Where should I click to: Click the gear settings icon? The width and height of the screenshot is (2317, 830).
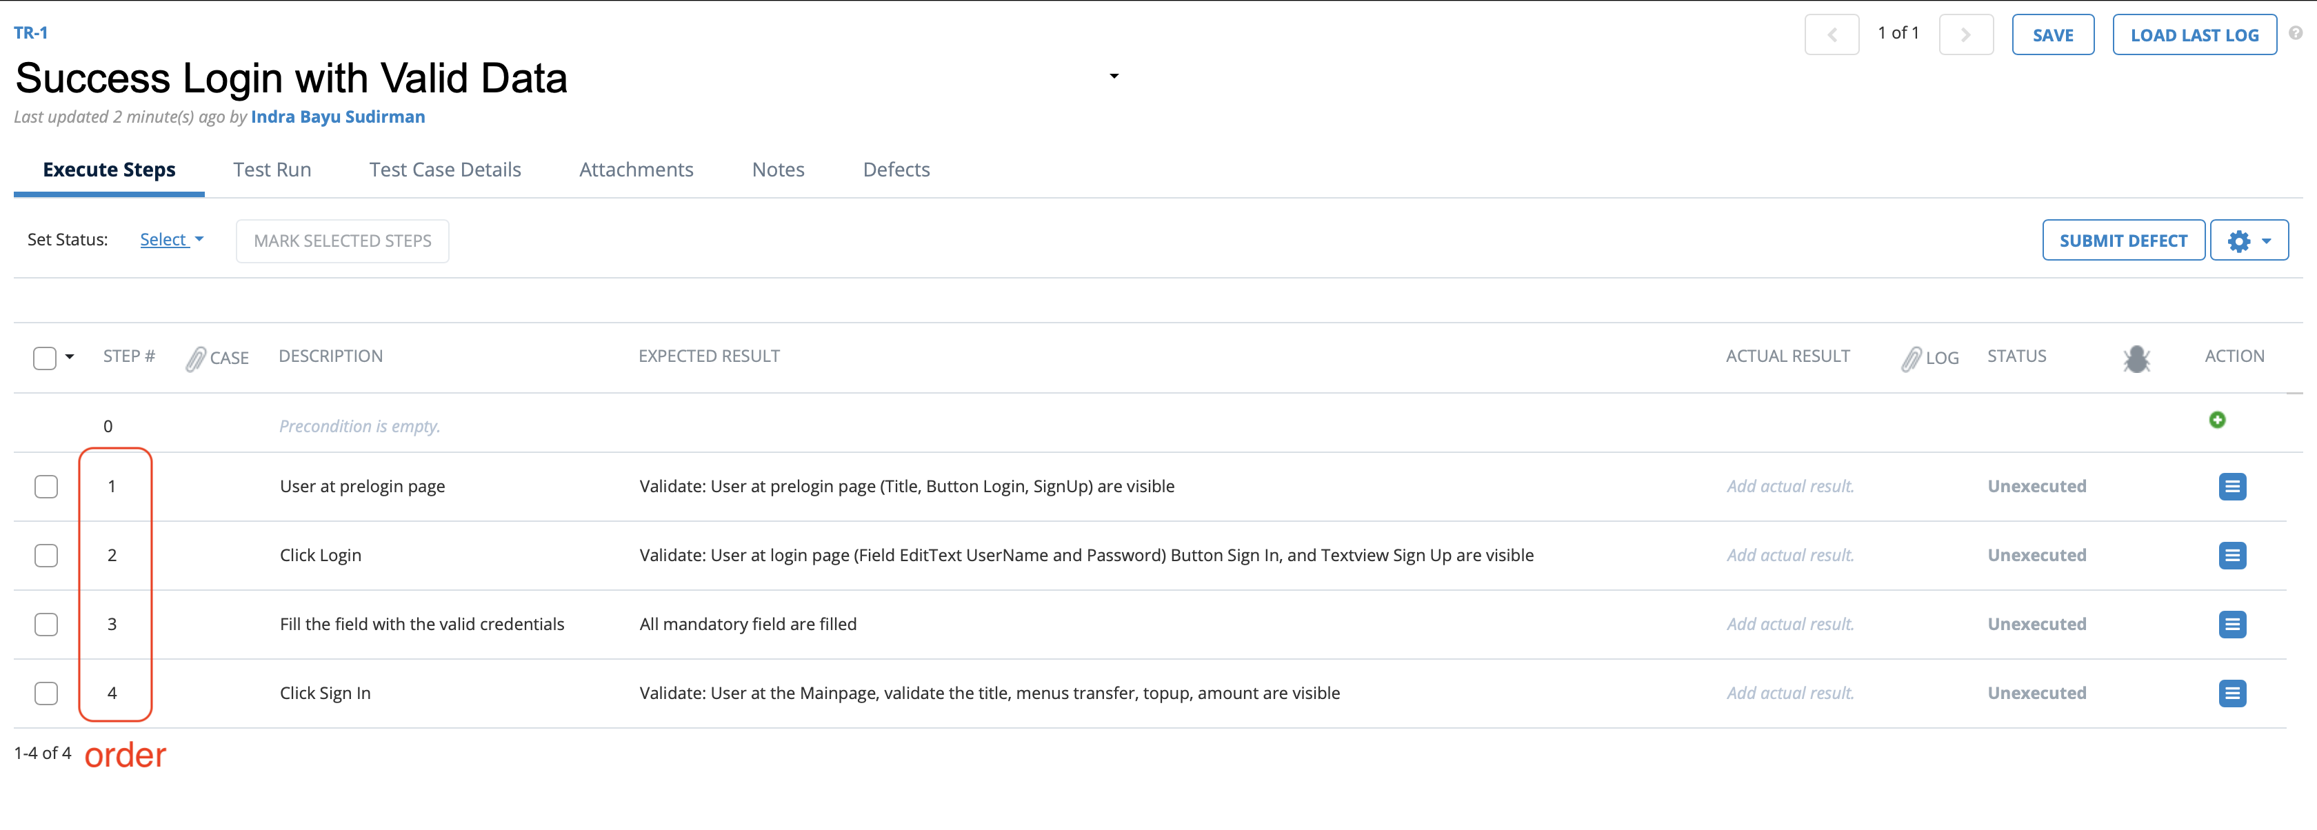pos(2239,241)
